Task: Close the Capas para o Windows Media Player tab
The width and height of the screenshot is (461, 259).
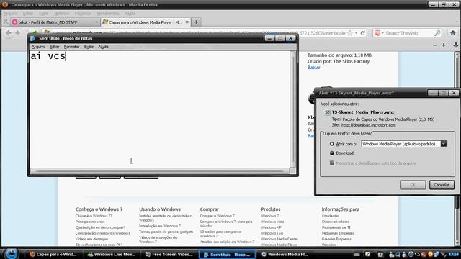Action: point(187,22)
